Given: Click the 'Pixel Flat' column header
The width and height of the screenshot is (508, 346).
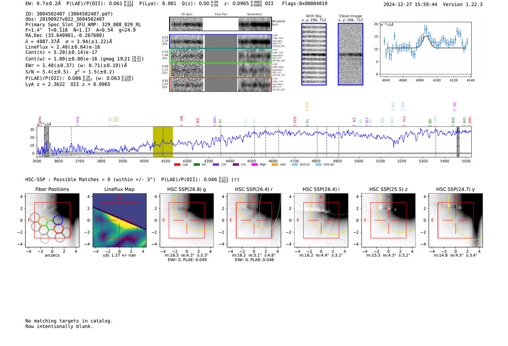Looking at the screenshot, I should 221,15.
